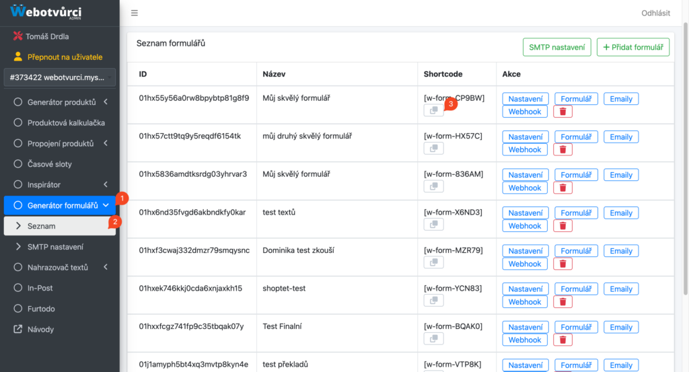This screenshot has height=372, width=689.
Task: Open Produktová kalkulačka in the sidebar
Action: 60,122
